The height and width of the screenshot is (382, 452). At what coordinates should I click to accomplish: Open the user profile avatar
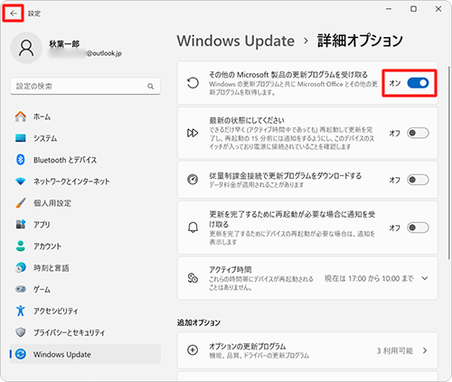26,48
